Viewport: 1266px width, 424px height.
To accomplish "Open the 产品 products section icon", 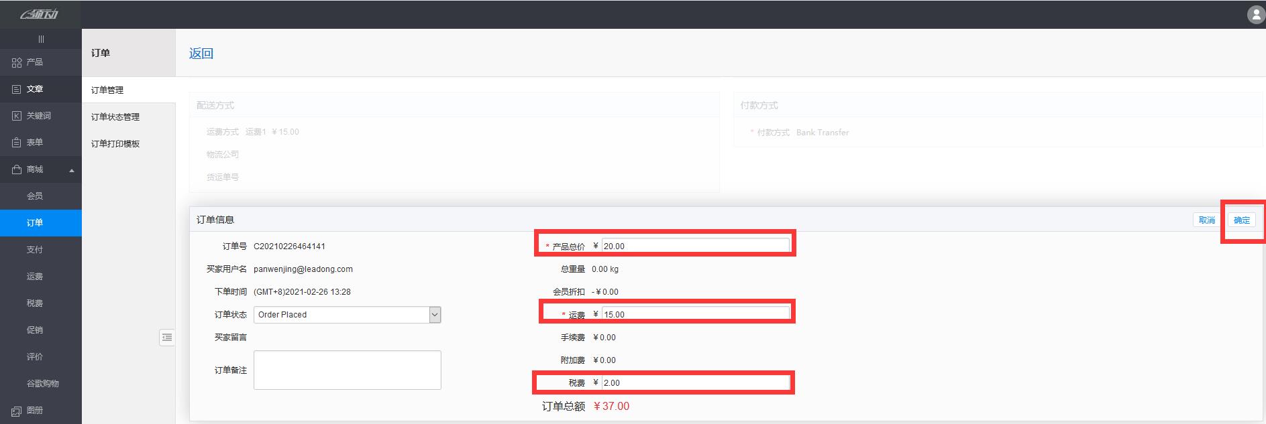I will pos(17,62).
